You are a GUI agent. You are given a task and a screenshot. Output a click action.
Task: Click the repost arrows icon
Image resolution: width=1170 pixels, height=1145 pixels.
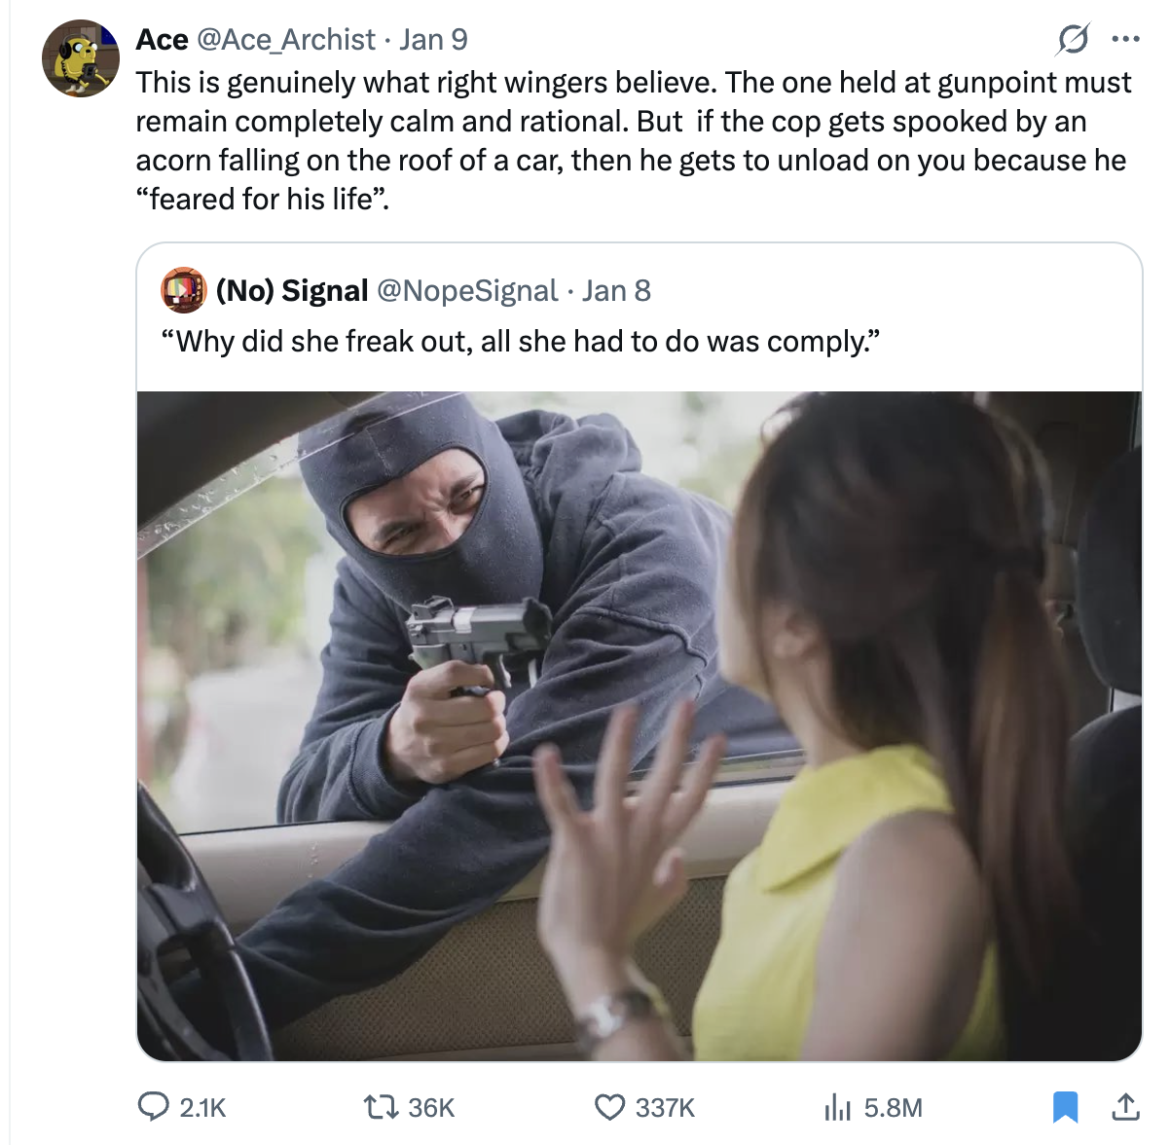[x=378, y=1107]
